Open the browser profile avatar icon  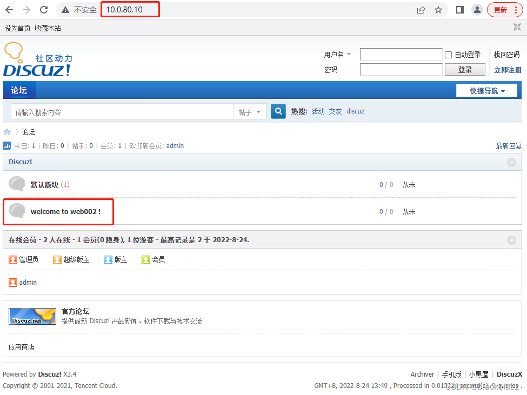click(x=477, y=10)
